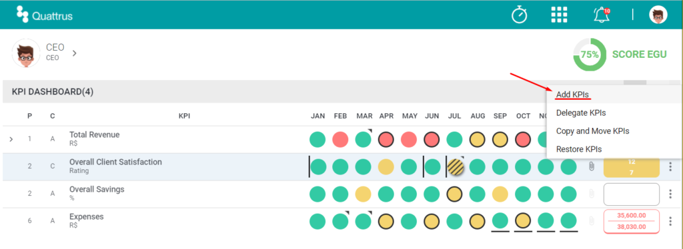Click Total Revenue March green indicator
The height and width of the screenshot is (249, 683).
[364, 140]
